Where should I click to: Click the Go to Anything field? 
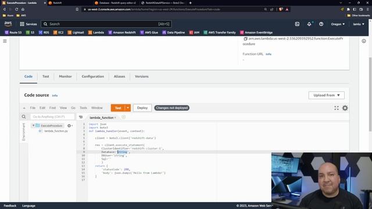coord(52,117)
